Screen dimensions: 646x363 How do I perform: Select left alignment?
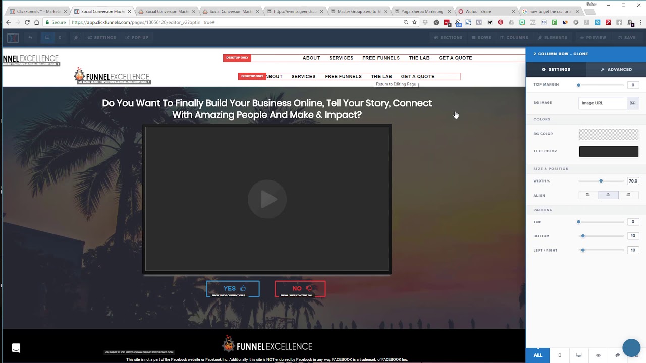coord(587,195)
